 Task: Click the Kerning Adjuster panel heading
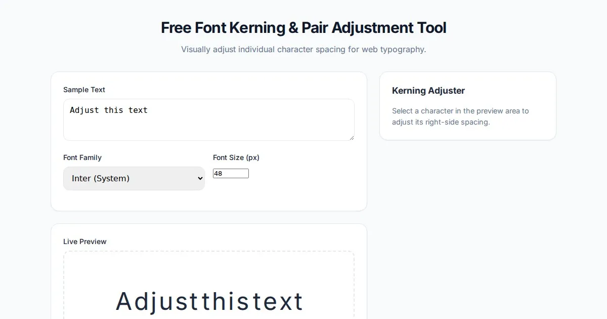click(x=428, y=91)
